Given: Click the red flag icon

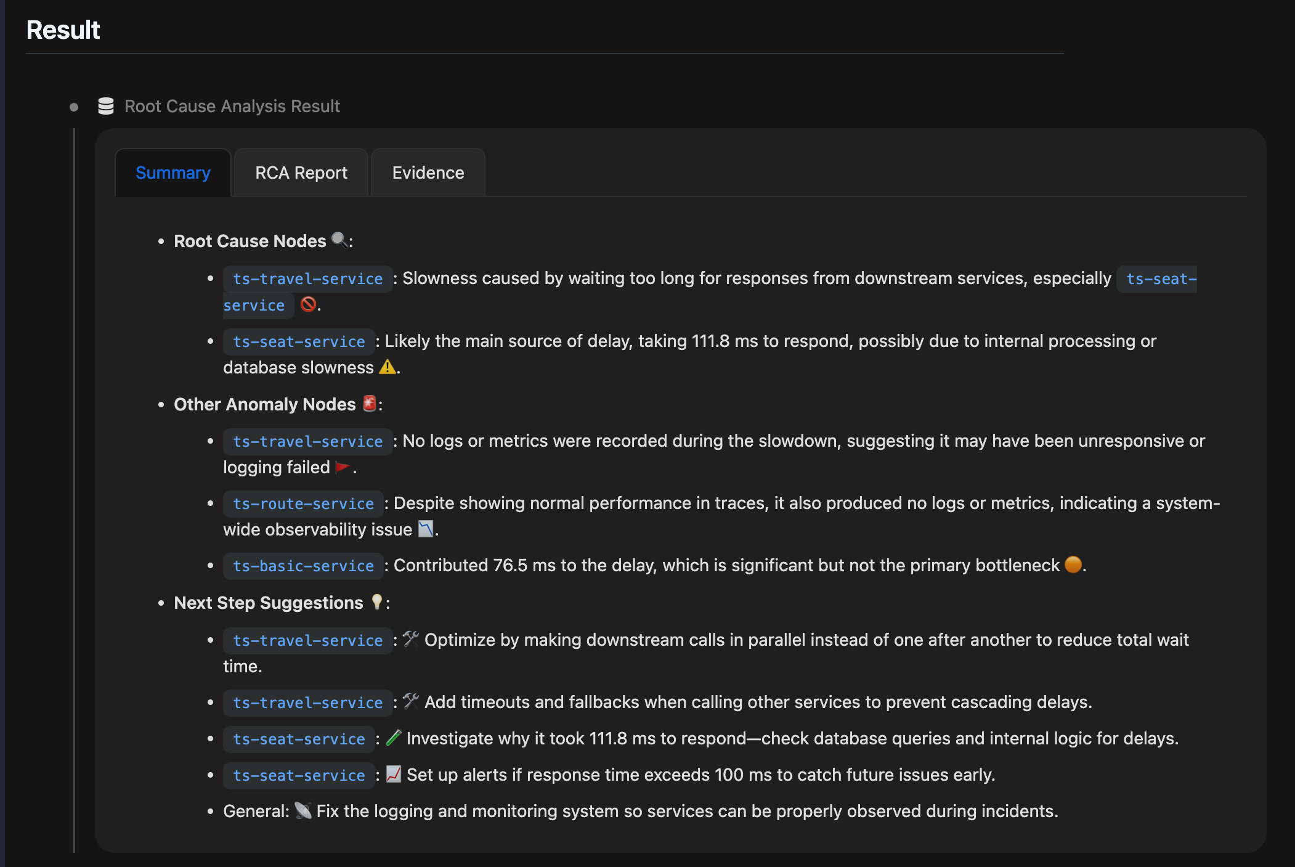Looking at the screenshot, I should [x=342, y=467].
